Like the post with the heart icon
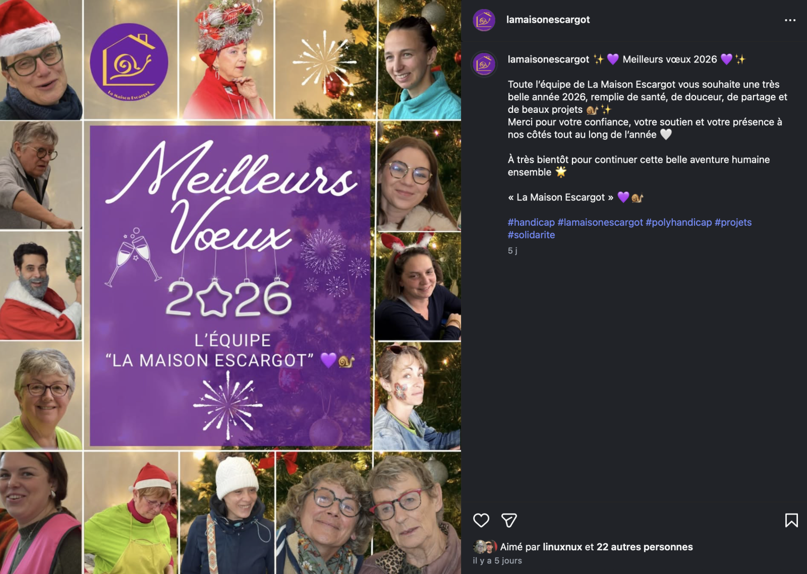The width and height of the screenshot is (807, 574). coord(481,520)
